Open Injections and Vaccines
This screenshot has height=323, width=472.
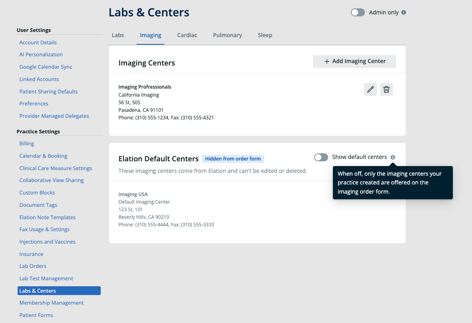click(48, 242)
